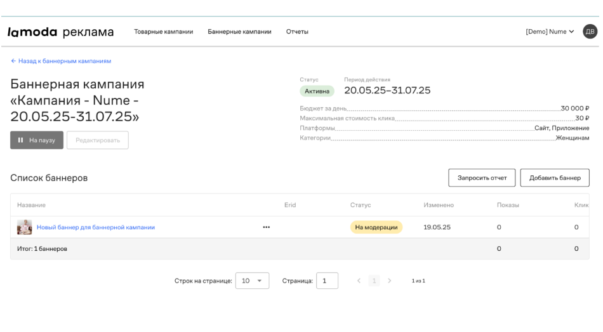
Task: Click the date 19.05.25 cell
Action: [x=437, y=227]
